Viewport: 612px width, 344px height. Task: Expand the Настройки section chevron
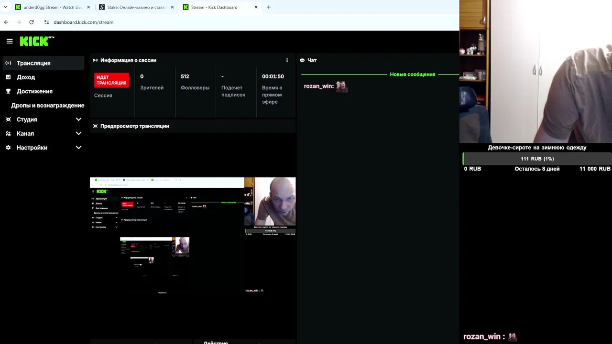point(78,148)
